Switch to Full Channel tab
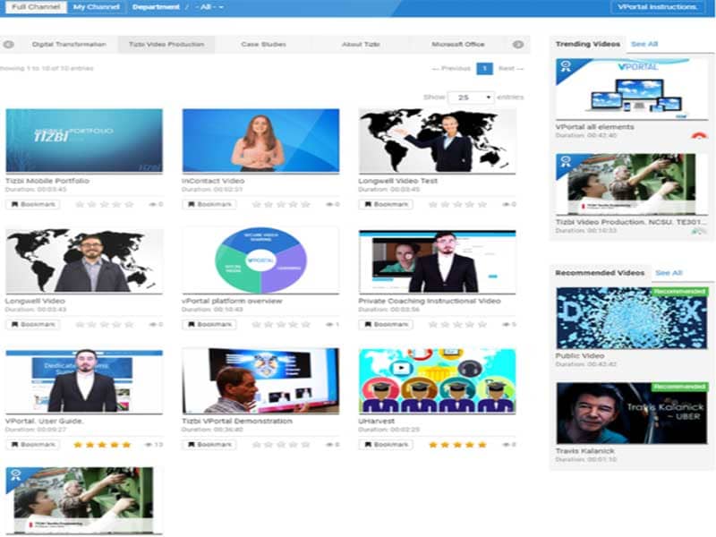Image resolution: width=716 pixels, height=537 pixels. tap(36, 7)
